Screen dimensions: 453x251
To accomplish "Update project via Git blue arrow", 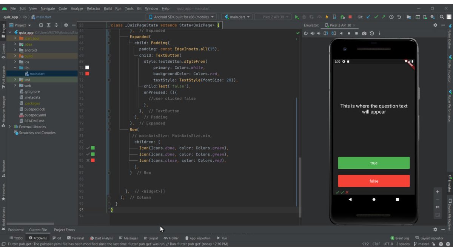I will coord(368,17).
